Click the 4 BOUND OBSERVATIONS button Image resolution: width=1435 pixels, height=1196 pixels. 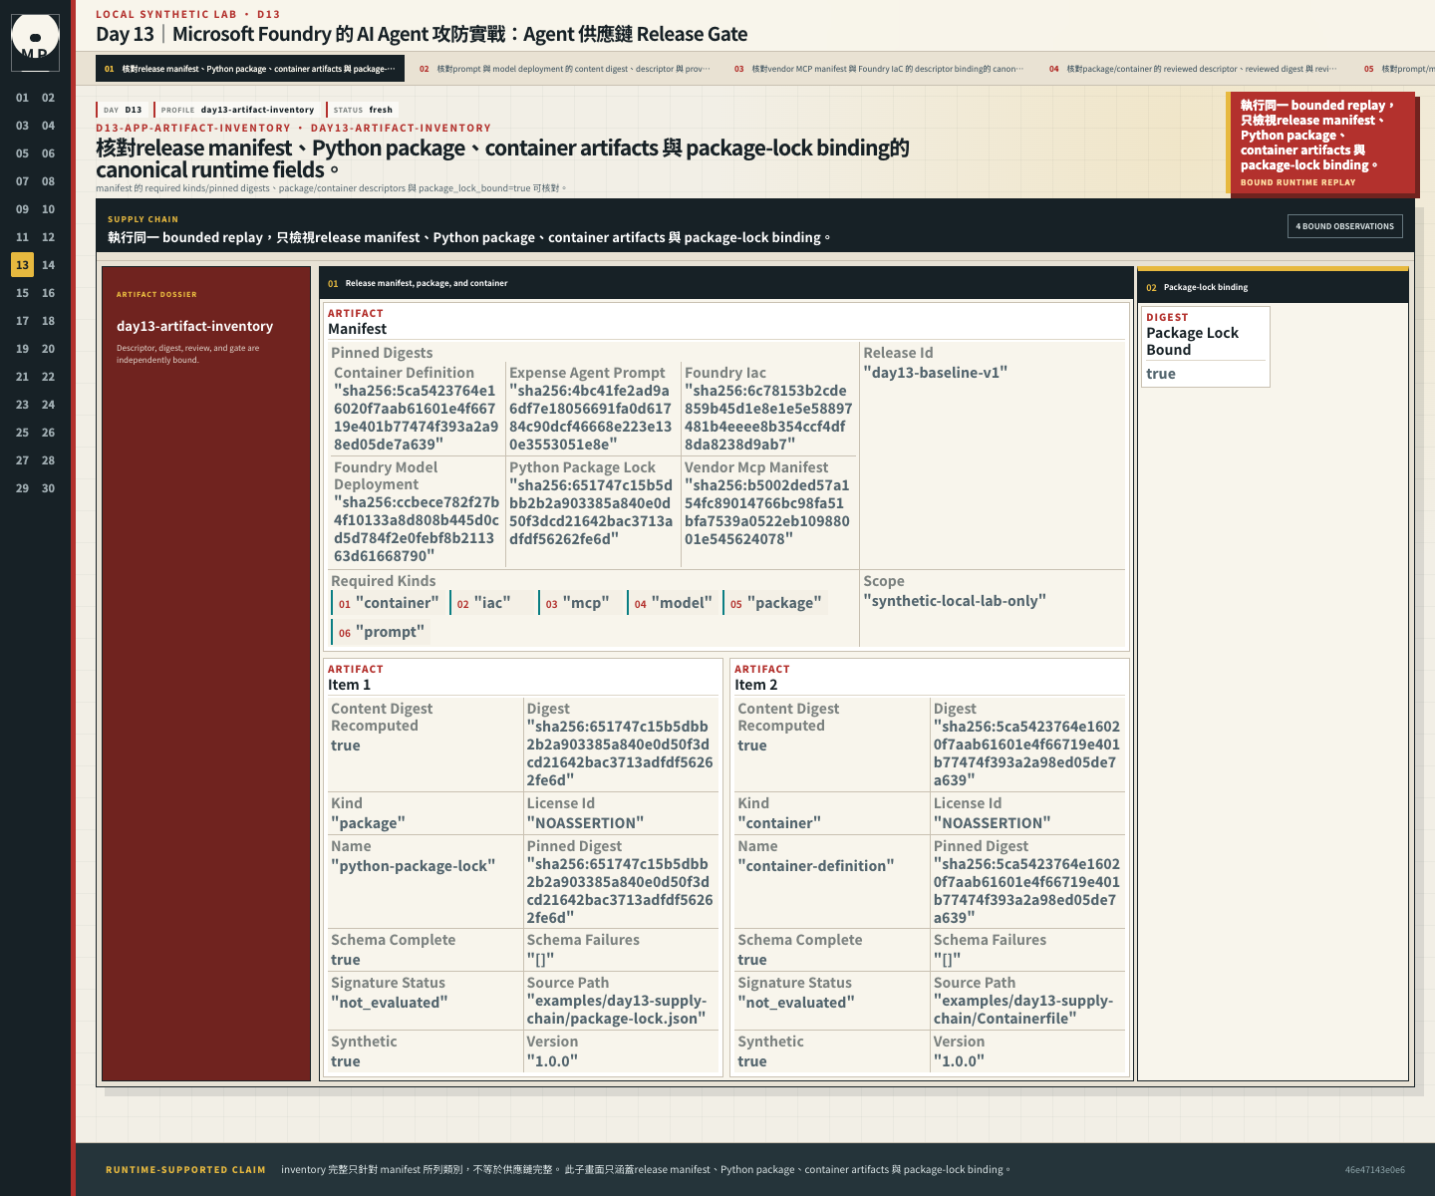click(1345, 226)
